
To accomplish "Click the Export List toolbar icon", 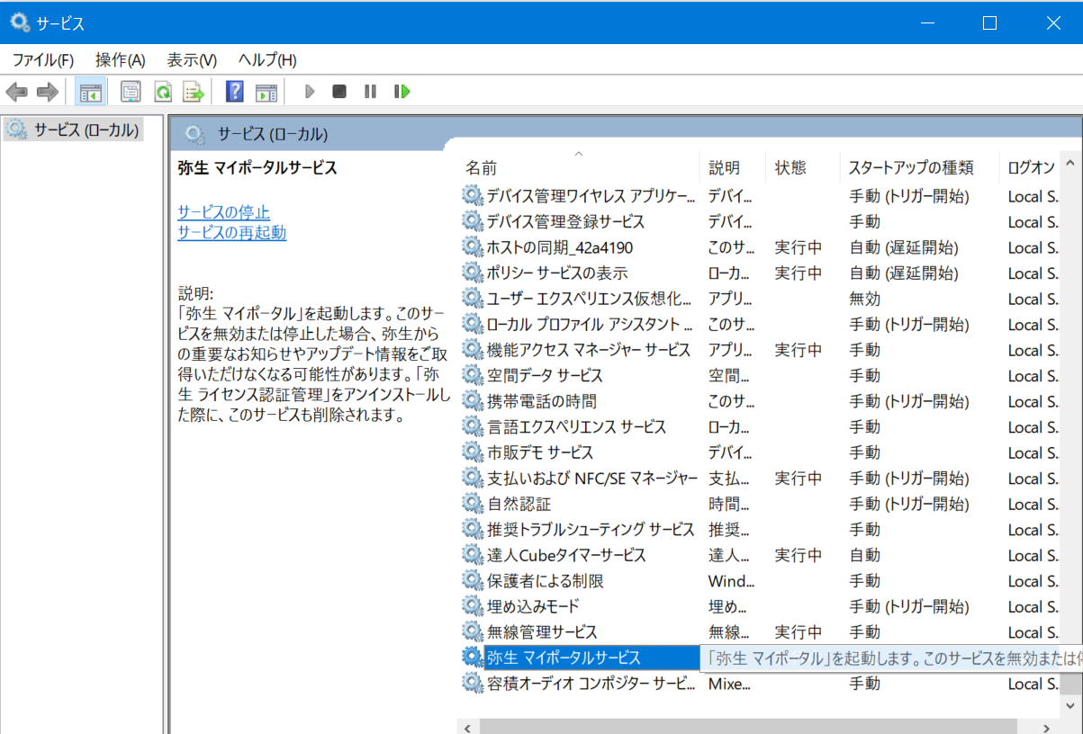I will pyautogui.click(x=193, y=92).
